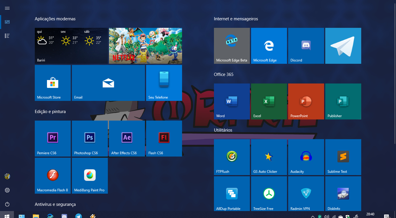Screen dimensions: 396x218
Task: Open the Discord tile
Action: [306, 46]
